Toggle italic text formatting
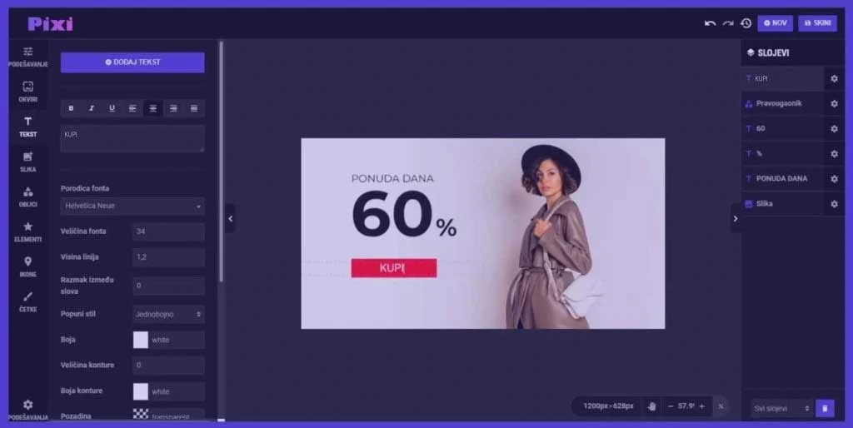 coord(92,108)
